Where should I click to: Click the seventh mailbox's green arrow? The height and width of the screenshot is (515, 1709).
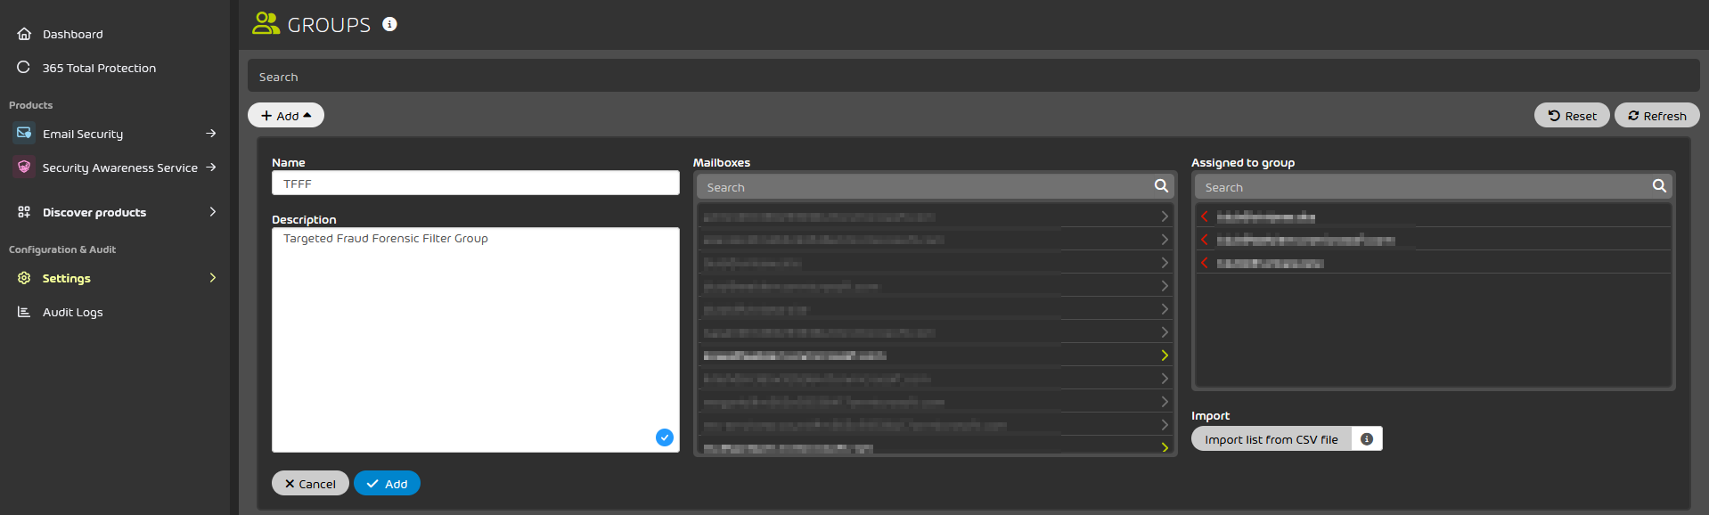click(1165, 356)
